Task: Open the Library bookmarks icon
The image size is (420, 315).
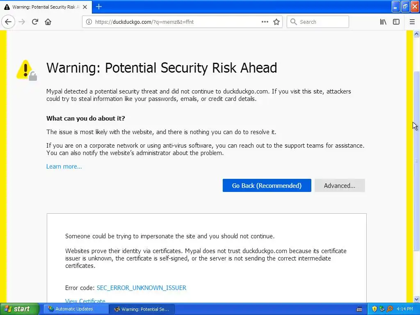Action: pos(383,22)
